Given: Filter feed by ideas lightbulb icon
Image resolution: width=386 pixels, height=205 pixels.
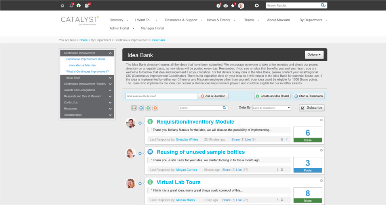Looking at the screenshot, I should tap(148, 108).
